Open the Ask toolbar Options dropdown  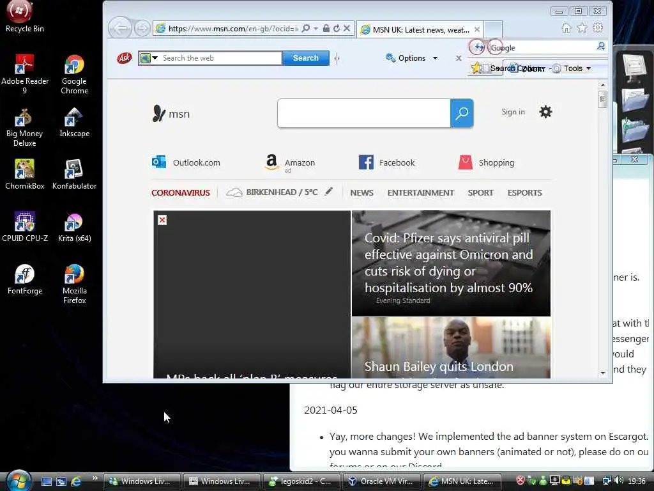(412, 58)
